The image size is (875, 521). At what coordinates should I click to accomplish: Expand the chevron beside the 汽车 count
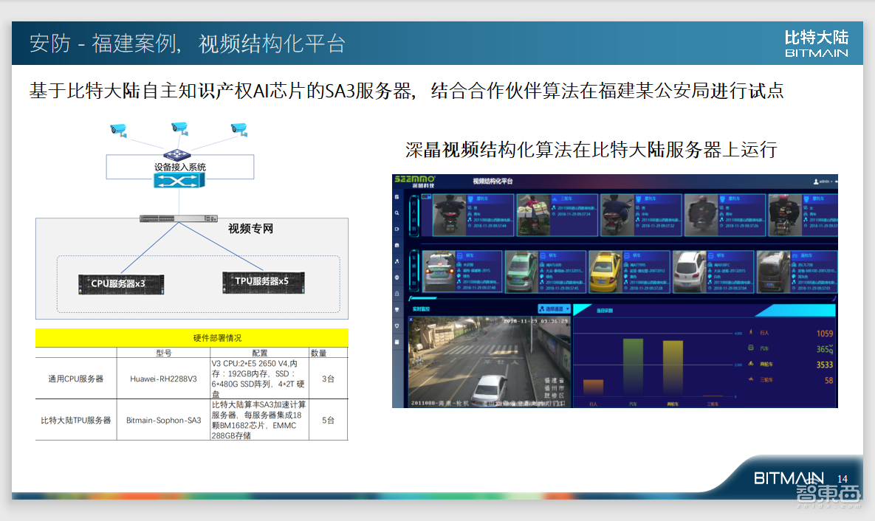point(831,347)
